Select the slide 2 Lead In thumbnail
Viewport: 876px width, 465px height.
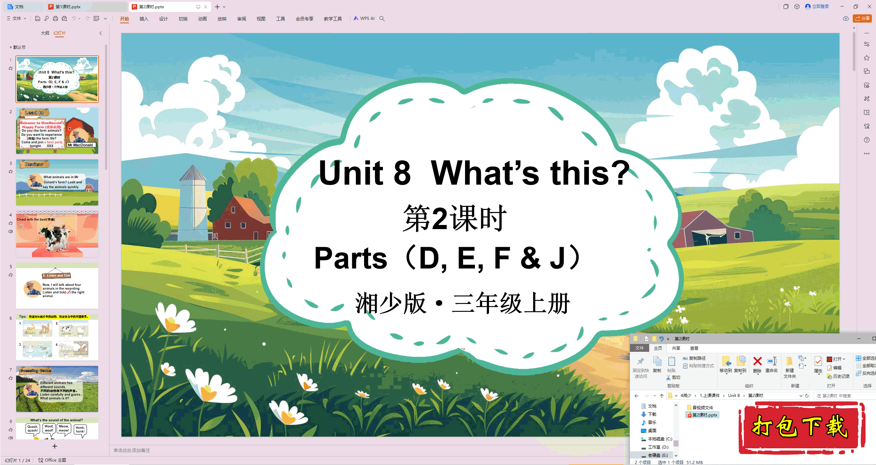pyautogui.click(x=57, y=131)
